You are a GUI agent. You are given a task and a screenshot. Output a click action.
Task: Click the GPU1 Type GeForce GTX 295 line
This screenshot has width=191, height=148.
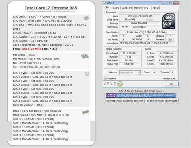click(x=33, y=73)
